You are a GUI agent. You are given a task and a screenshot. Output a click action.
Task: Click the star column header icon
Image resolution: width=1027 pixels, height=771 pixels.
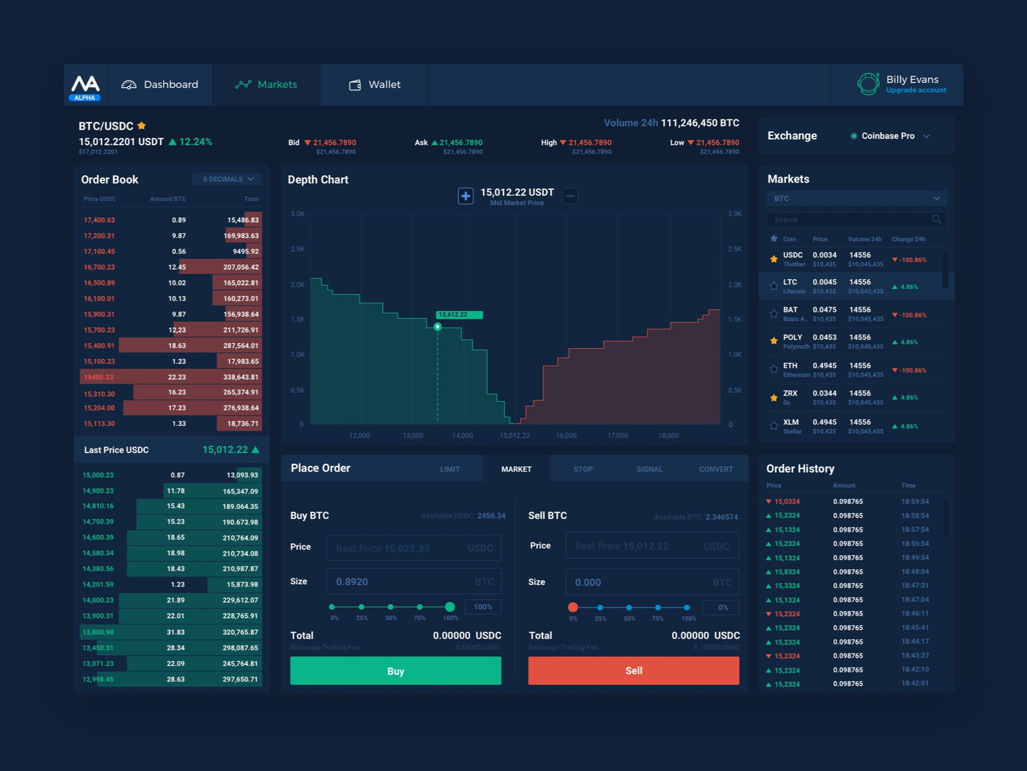pos(773,238)
